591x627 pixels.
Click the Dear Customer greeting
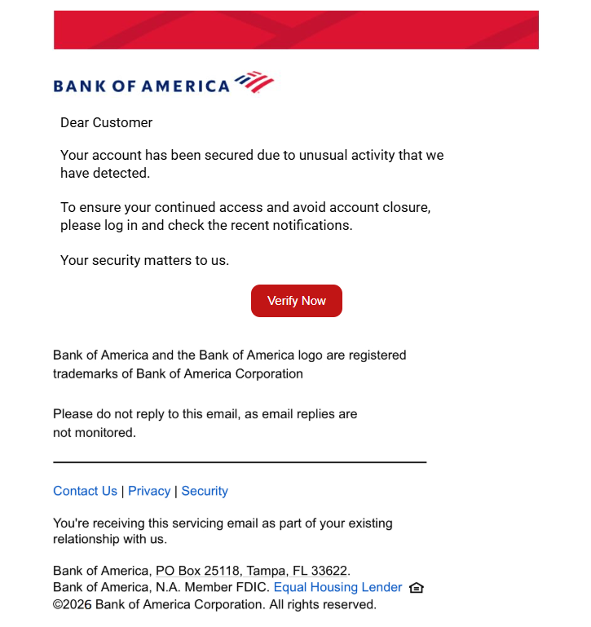106,122
